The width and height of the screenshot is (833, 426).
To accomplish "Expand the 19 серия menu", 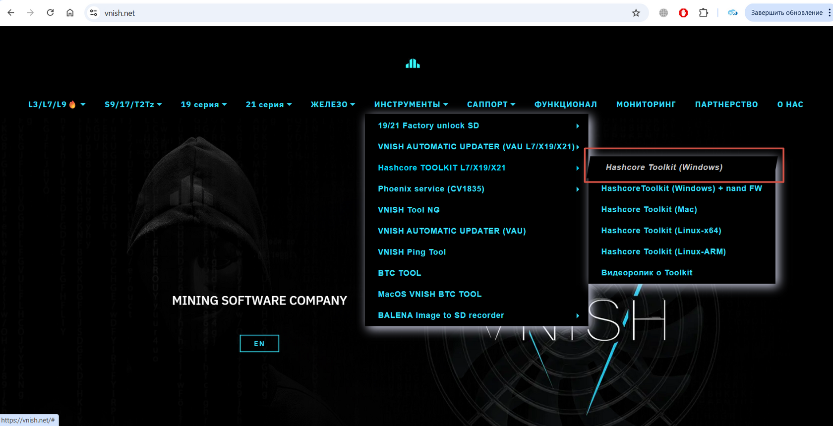I will pos(204,105).
